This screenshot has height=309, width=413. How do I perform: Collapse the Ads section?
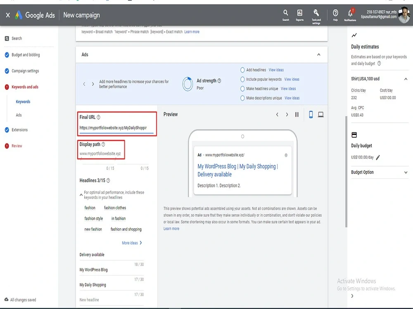click(319, 55)
